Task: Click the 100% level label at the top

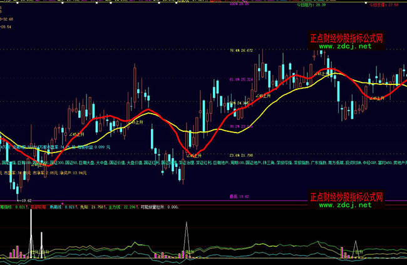Action: point(240,4)
